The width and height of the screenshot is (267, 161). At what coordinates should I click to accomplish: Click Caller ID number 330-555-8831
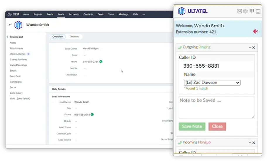201,66
